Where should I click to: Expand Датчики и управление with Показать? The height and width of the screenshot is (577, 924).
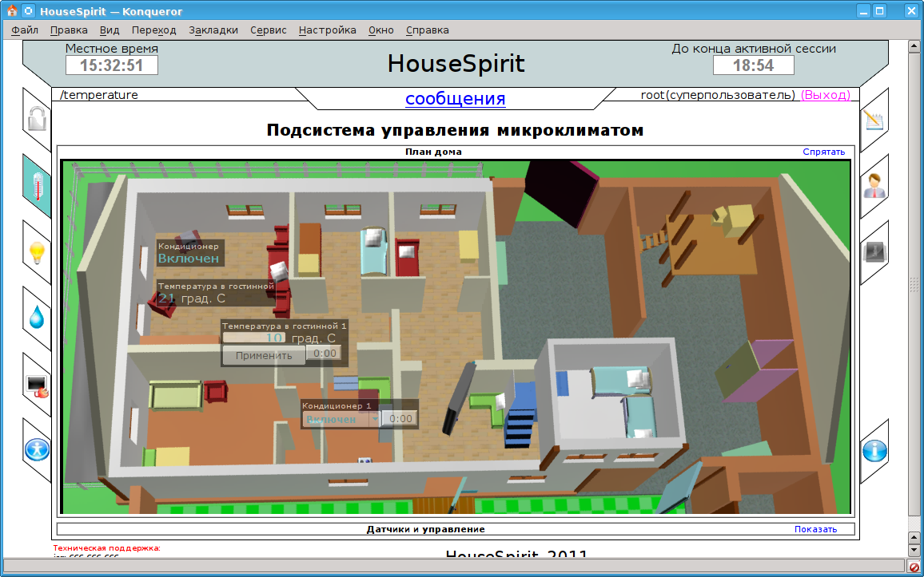point(815,529)
